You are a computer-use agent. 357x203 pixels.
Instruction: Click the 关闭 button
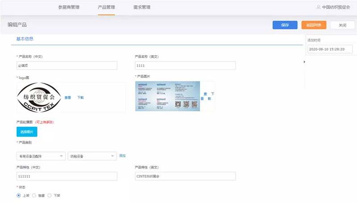(342, 25)
